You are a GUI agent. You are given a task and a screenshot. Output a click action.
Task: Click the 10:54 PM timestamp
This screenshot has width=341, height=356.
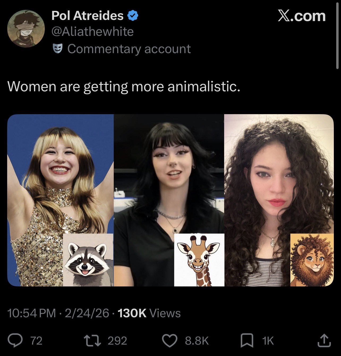[x=32, y=313]
